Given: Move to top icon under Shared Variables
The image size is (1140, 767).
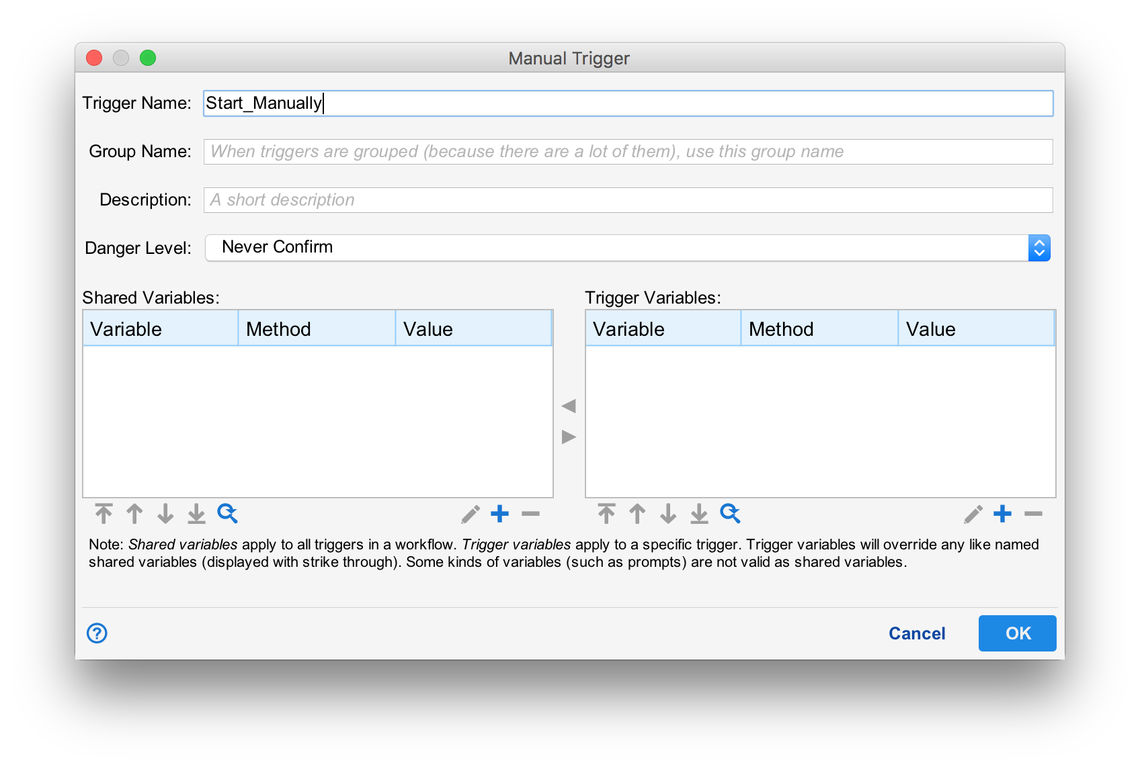Looking at the screenshot, I should (x=104, y=514).
